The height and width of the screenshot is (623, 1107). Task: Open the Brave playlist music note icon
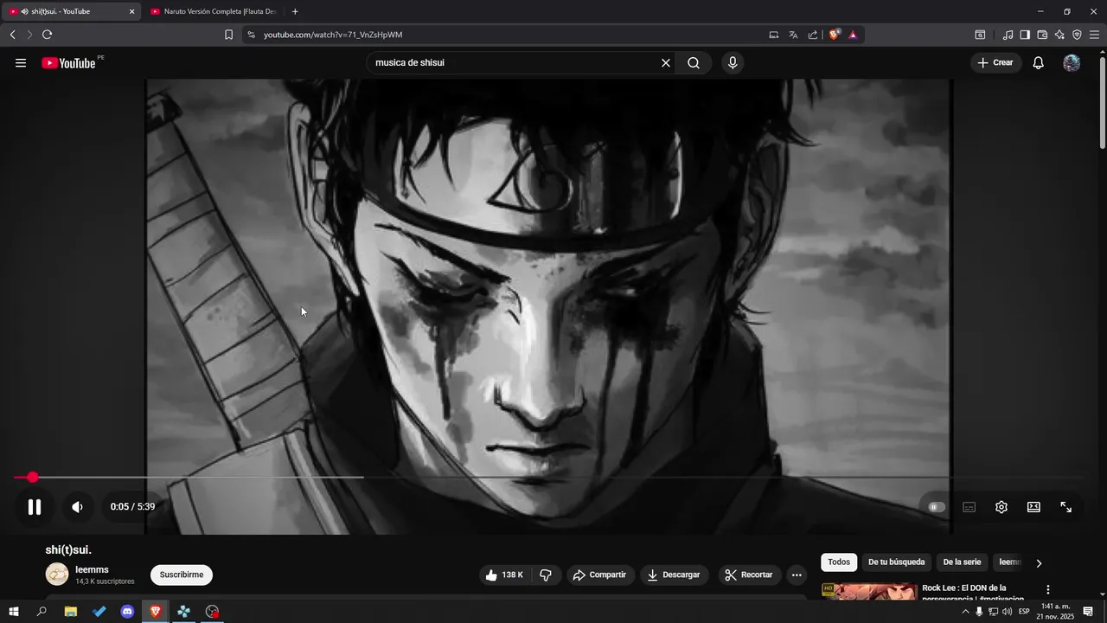point(1008,35)
